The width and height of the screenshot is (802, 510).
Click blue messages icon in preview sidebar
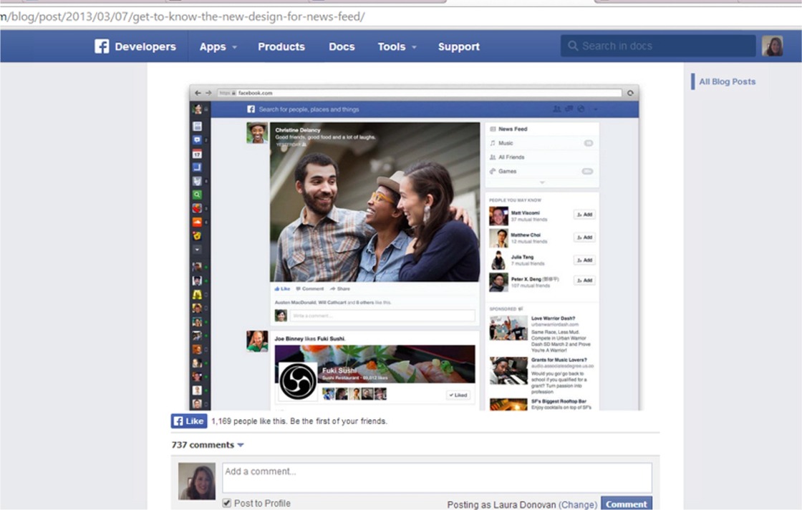(x=197, y=139)
